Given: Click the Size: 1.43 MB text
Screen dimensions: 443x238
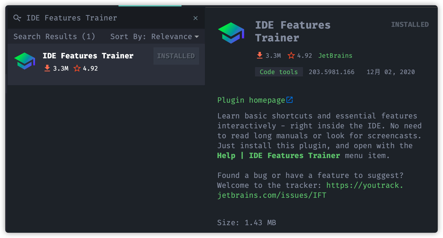Looking at the screenshot, I should (247, 223).
